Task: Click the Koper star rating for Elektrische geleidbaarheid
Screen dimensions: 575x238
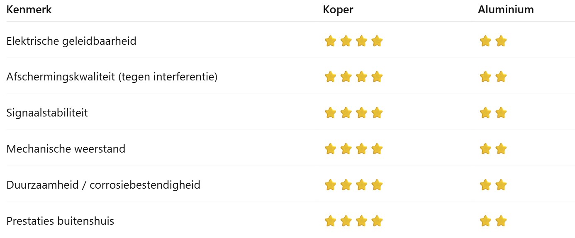Action: click(353, 41)
